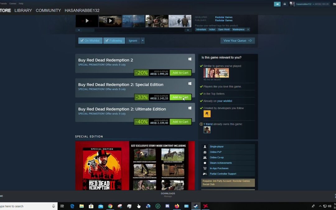Image resolution: width=336 pixels, height=210 pixels.
Task: Select the Online PvP feature link
Action: pyautogui.click(x=216, y=152)
